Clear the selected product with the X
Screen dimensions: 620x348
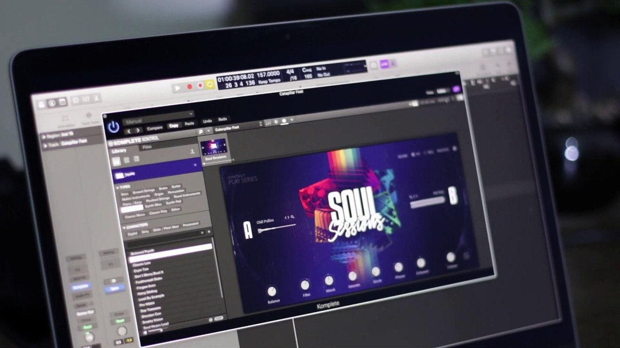[x=196, y=165]
